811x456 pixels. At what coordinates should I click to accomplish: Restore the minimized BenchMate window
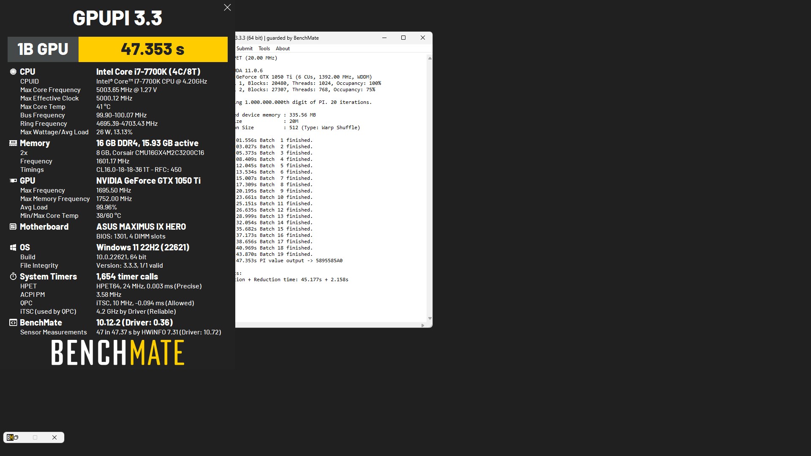click(16, 437)
